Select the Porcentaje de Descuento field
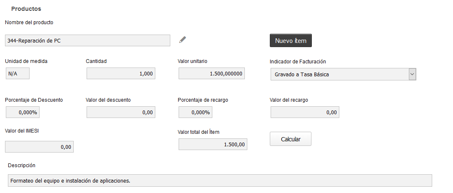This screenshot has height=193, width=453. coord(22,112)
